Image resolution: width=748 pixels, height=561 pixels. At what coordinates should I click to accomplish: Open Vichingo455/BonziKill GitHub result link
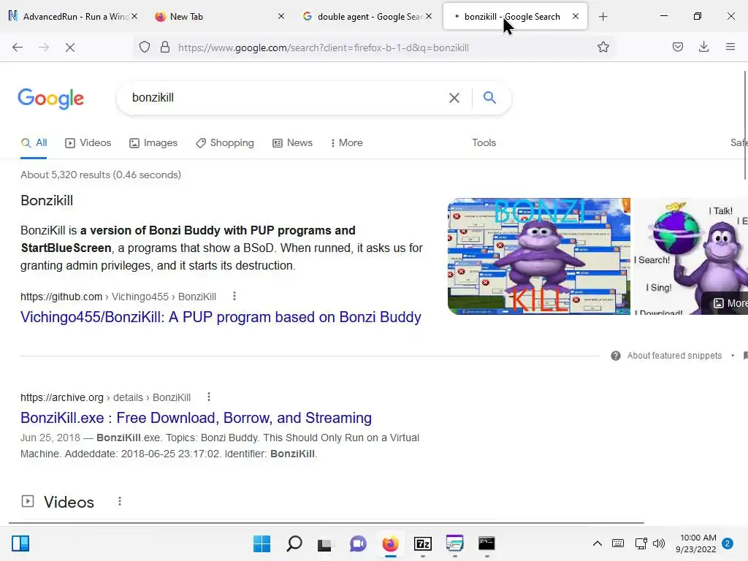point(221,317)
